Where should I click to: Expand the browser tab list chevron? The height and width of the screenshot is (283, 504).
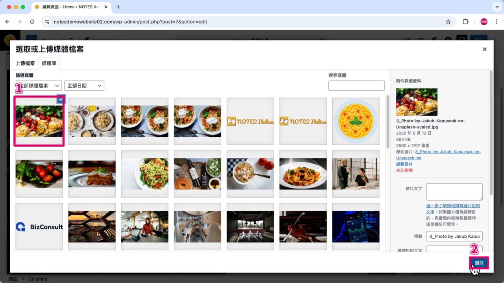[x=496, y=7]
